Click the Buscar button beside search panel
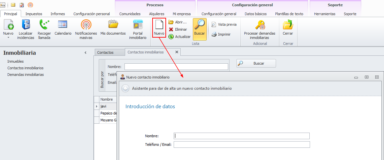The height and width of the screenshot is (160, 384). 256,63
